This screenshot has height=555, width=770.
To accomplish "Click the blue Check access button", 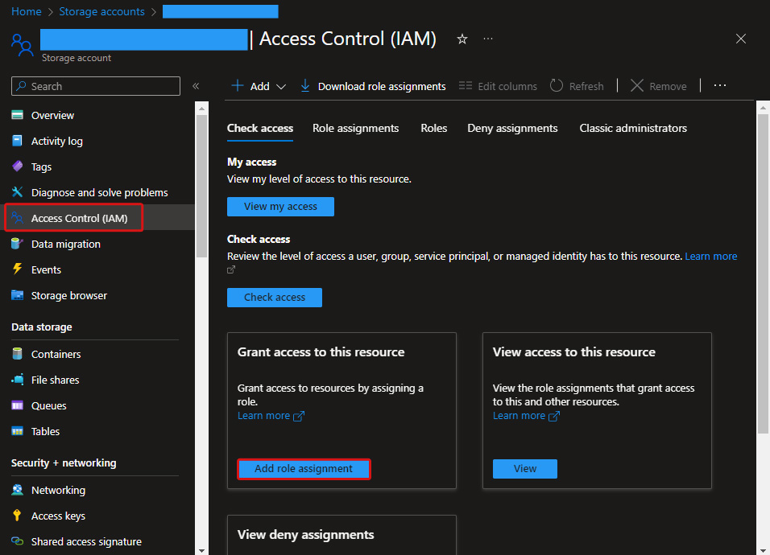I will [275, 297].
